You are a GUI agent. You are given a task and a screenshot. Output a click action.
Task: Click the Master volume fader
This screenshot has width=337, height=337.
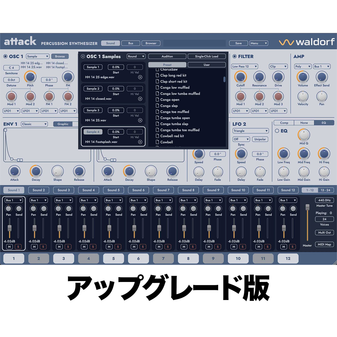[307, 207]
